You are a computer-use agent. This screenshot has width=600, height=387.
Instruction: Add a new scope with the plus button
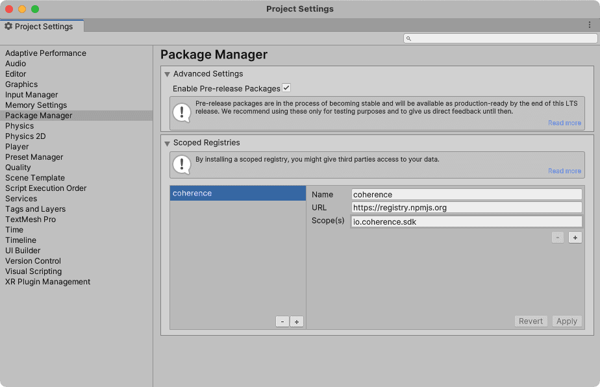click(575, 237)
